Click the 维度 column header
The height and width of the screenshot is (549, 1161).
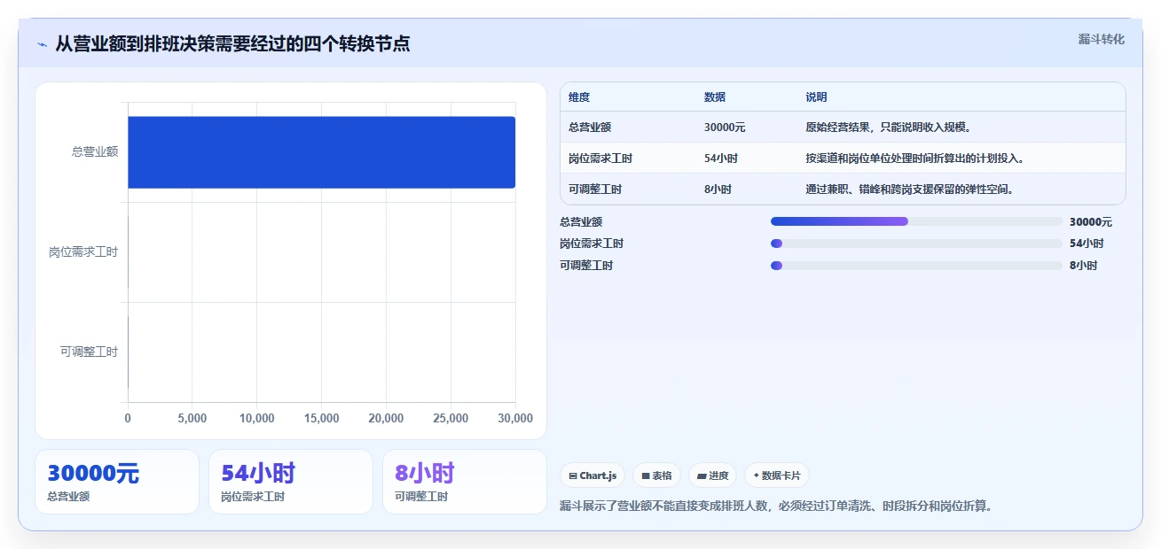(x=579, y=97)
